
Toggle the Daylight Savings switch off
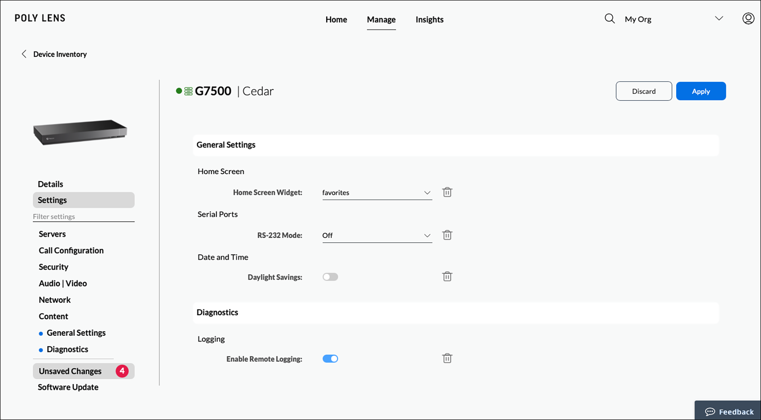point(330,277)
